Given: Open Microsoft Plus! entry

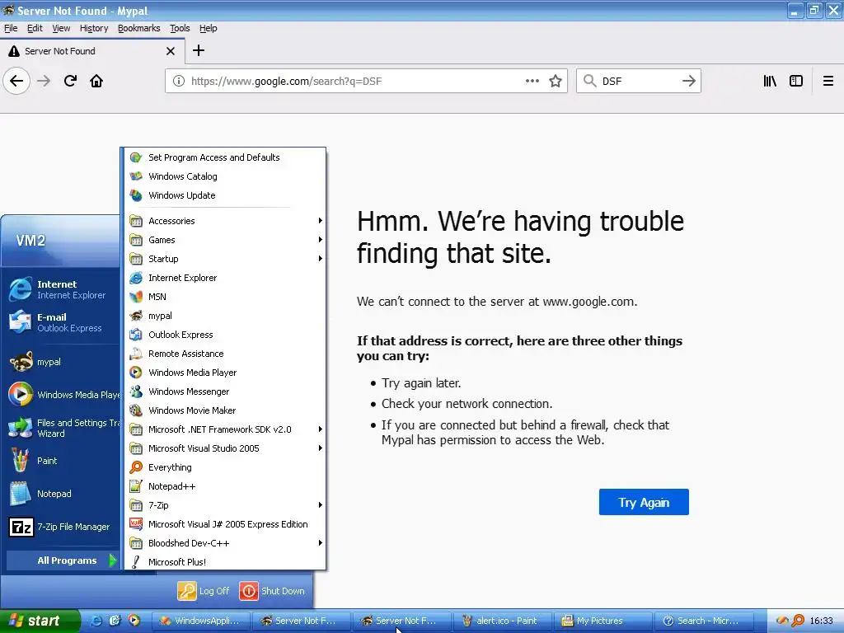Looking at the screenshot, I should [x=225, y=562].
